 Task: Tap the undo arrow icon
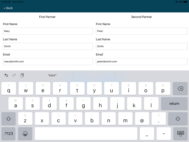click(x=6, y=75)
